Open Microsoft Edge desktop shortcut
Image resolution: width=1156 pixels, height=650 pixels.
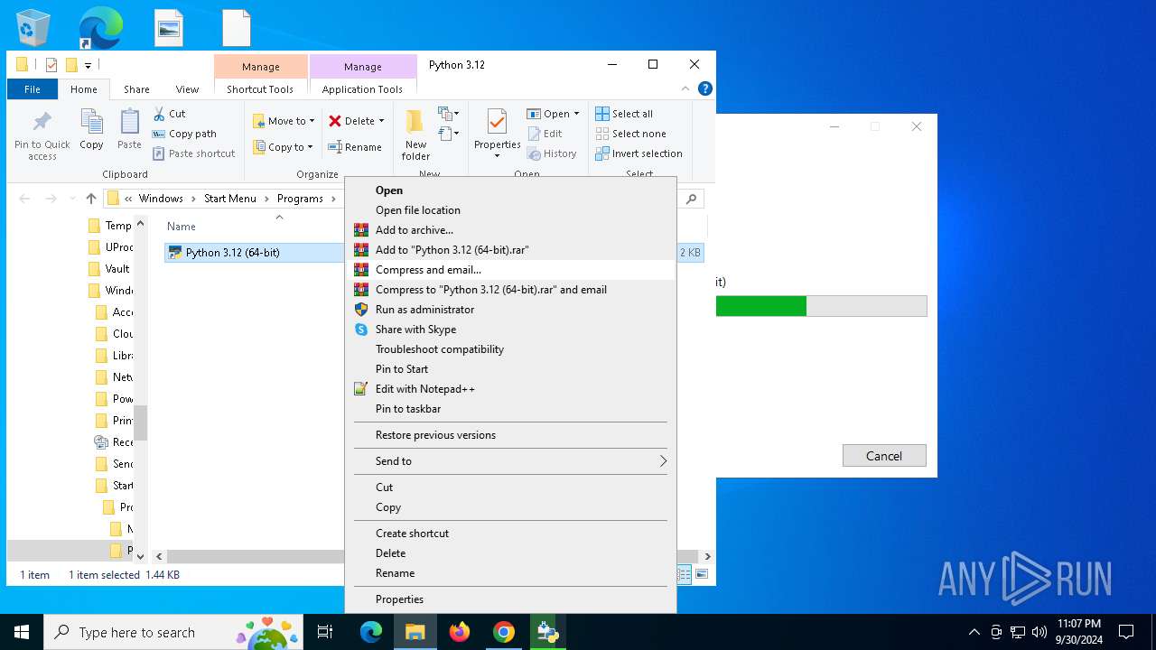tap(99, 27)
